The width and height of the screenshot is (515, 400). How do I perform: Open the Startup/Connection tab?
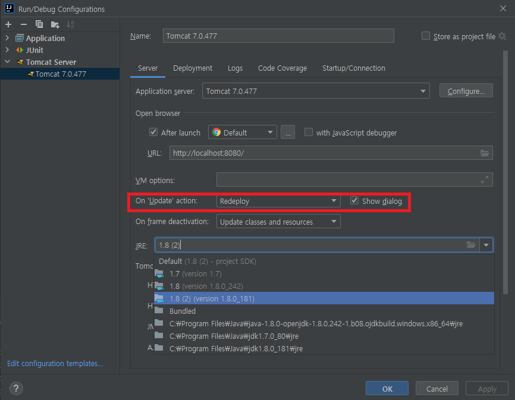(x=354, y=68)
